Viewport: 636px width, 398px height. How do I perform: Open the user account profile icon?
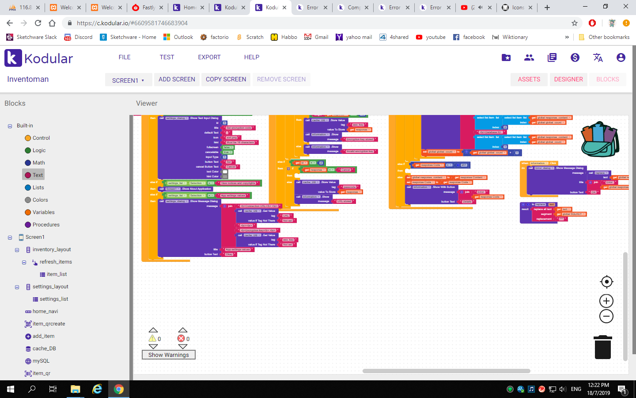pos(621,57)
